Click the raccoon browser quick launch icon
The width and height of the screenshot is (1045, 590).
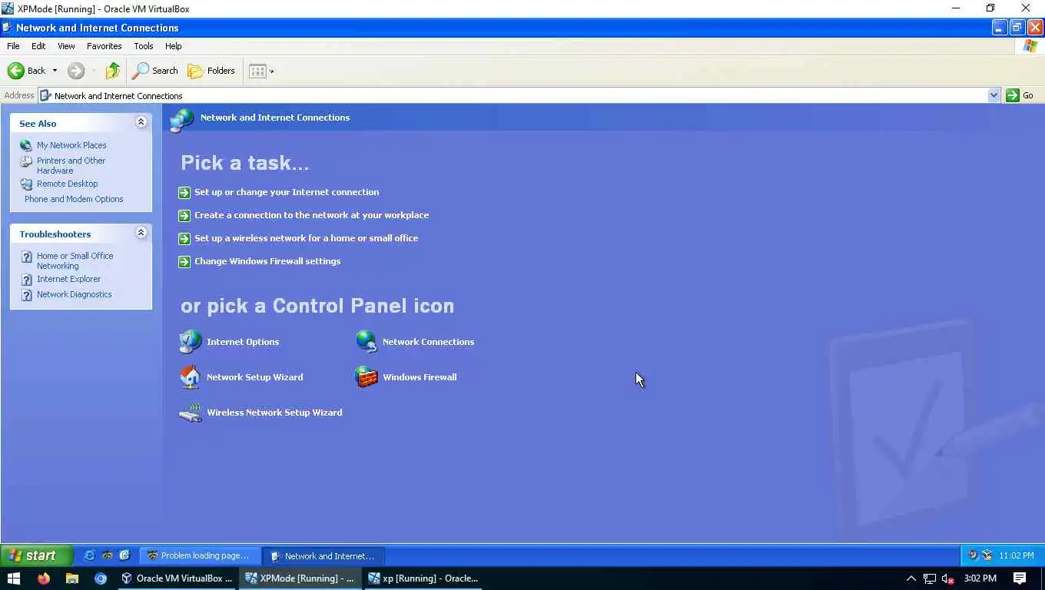(x=107, y=555)
